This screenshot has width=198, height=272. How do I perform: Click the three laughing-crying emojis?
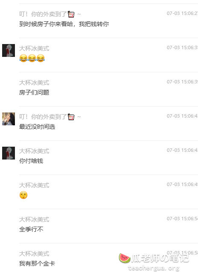(32, 58)
